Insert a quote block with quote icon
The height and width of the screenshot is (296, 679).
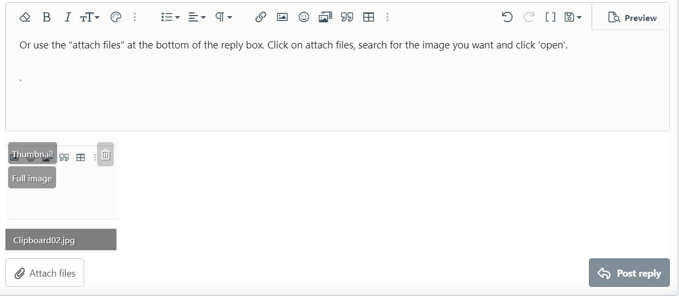pyautogui.click(x=347, y=17)
